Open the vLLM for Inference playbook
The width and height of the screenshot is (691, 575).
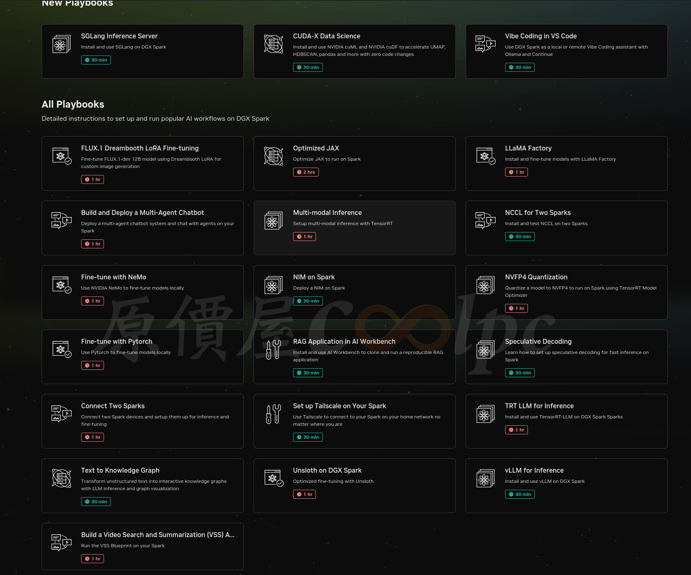click(x=534, y=470)
